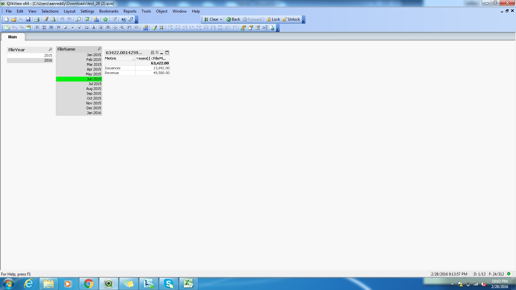The width and height of the screenshot is (516, 290).
Task: Open the Table Viewer icon
Action: tap(265, 28)
